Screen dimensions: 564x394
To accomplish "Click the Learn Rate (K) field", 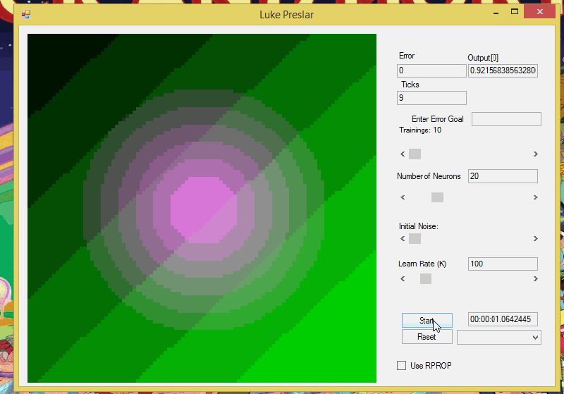I will [x=503, y=264].
